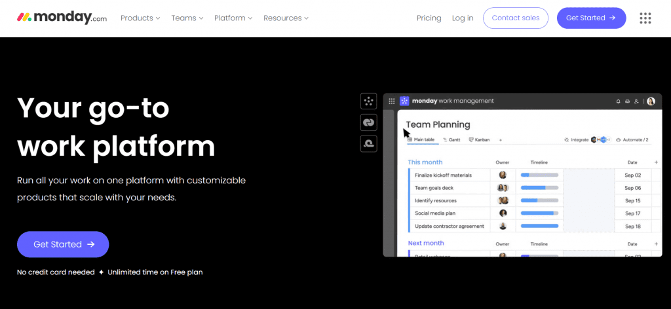
Task: Add a column to Next month group
Action: (656, 244)
